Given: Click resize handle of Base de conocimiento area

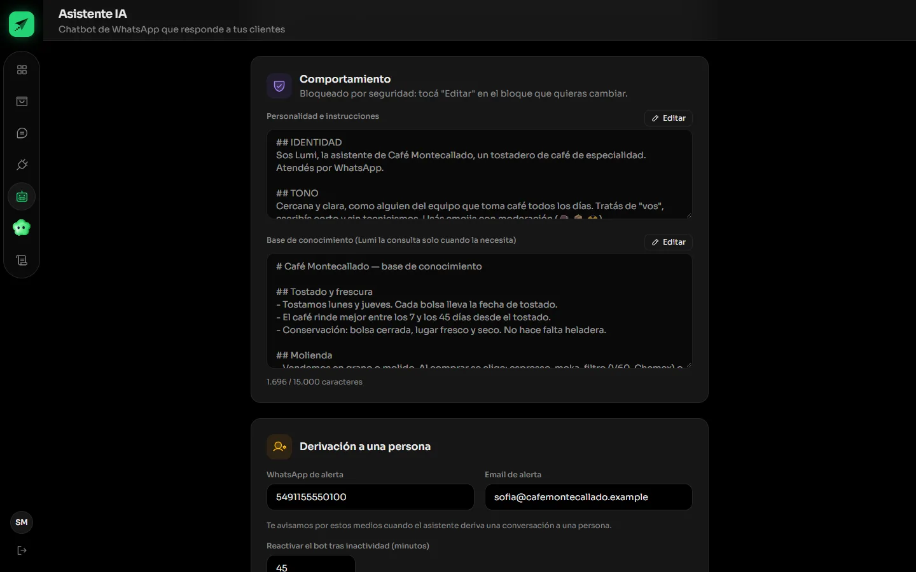Looking at the screenshot, I should 688,364.
